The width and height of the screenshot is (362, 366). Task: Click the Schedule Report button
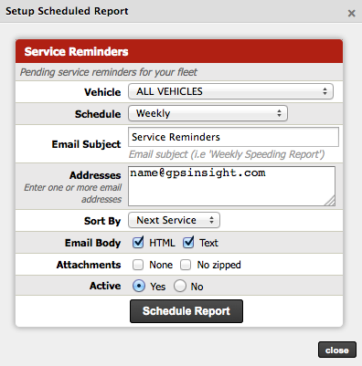click(186, 311)
